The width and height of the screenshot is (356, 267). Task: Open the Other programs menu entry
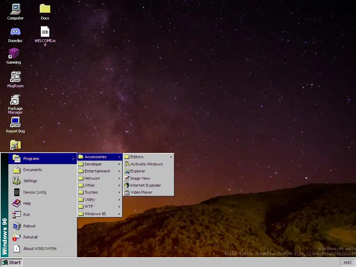click(x=100, y=185)
